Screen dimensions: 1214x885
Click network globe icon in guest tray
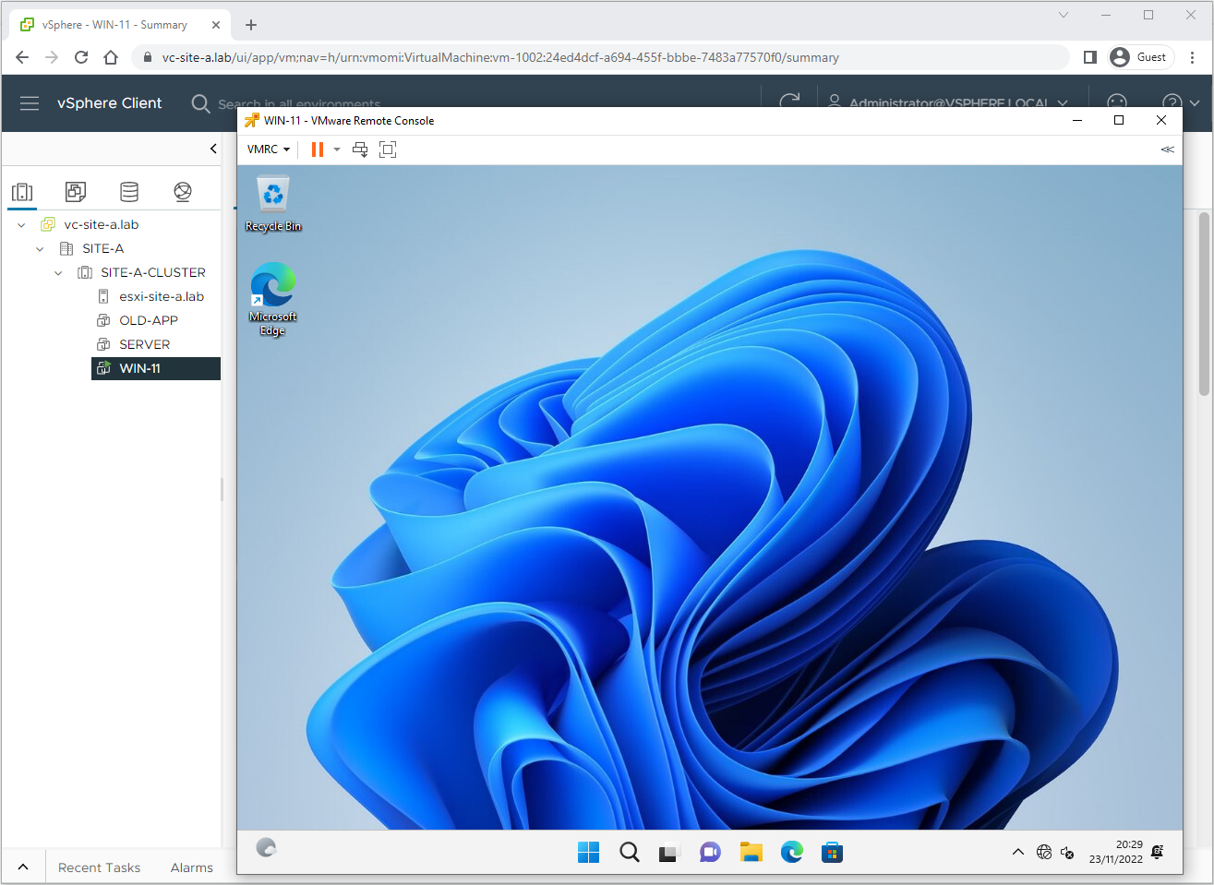1044,853
